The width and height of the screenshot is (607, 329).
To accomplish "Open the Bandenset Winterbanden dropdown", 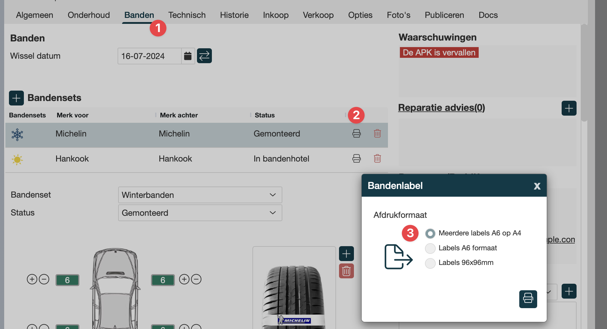I will (x=200, y=195).
